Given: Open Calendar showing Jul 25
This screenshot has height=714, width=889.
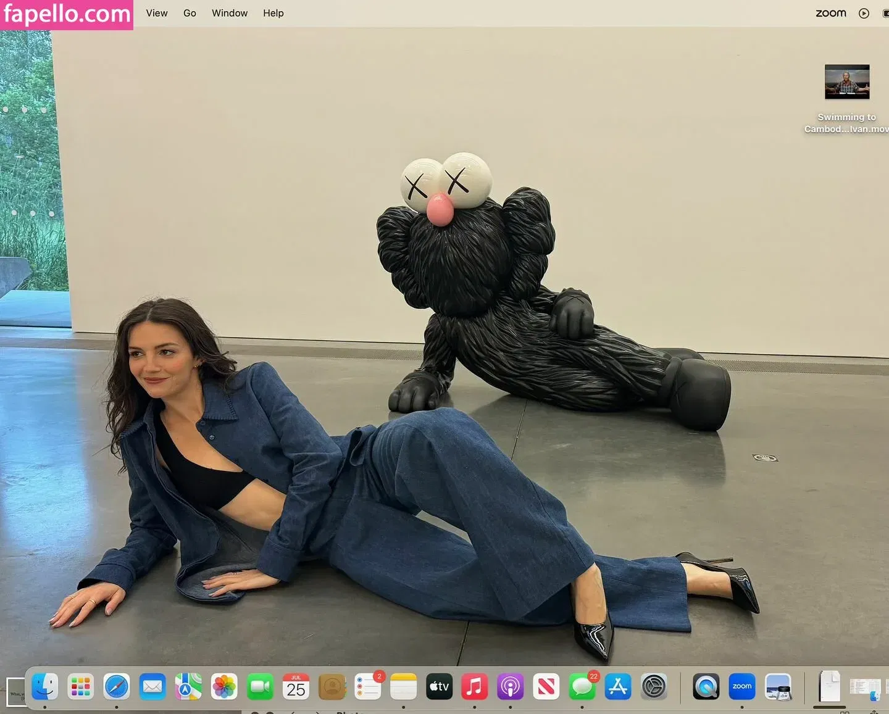Looking at the screenshot, I should coord(296,686).
